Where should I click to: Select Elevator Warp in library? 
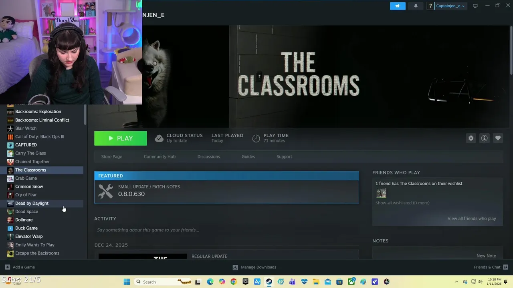point(42,236)
